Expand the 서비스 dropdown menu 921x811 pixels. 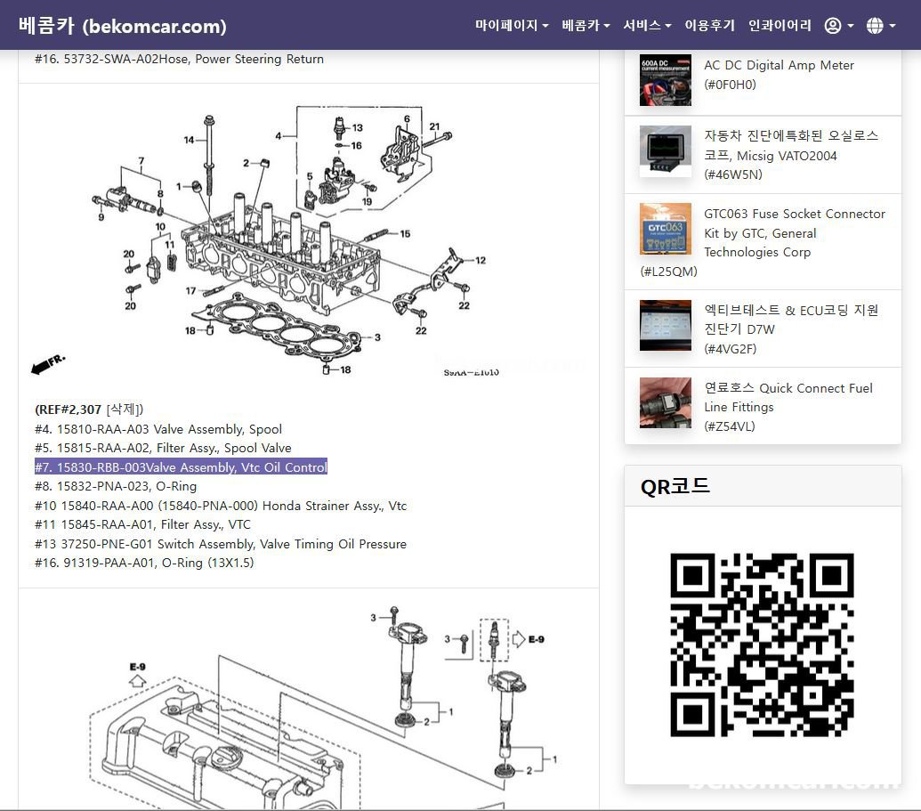[647, 25]
